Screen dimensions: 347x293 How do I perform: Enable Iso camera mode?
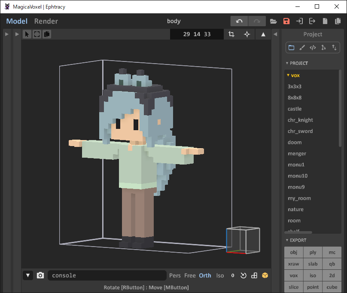(x=220, y=275)
